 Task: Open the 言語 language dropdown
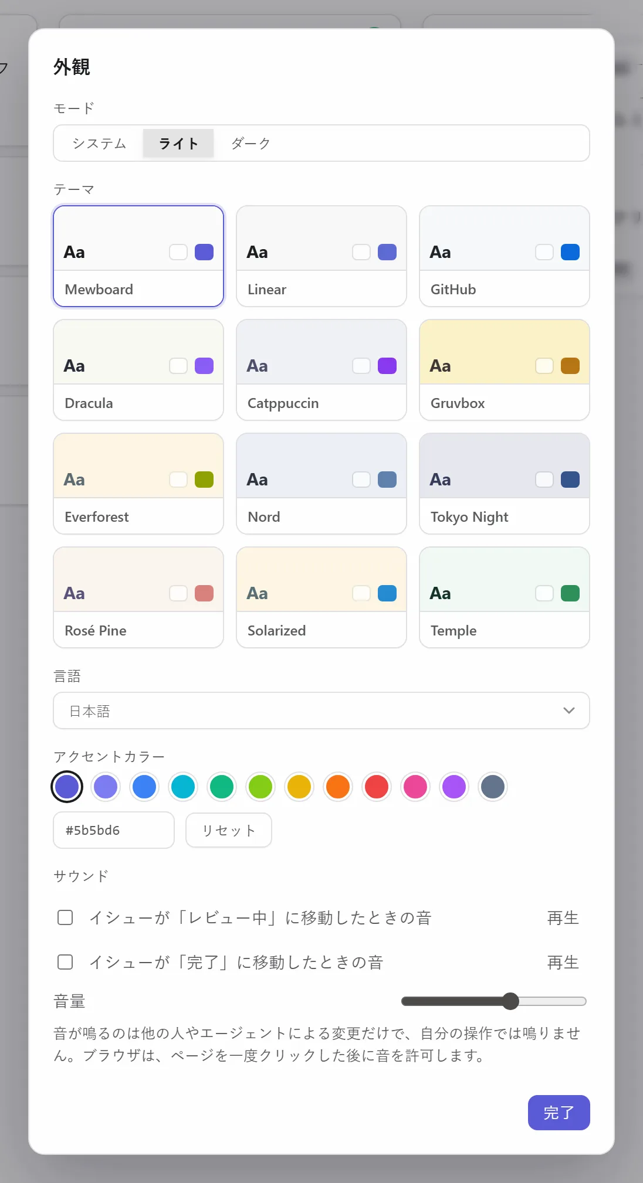tap(321, 711)
